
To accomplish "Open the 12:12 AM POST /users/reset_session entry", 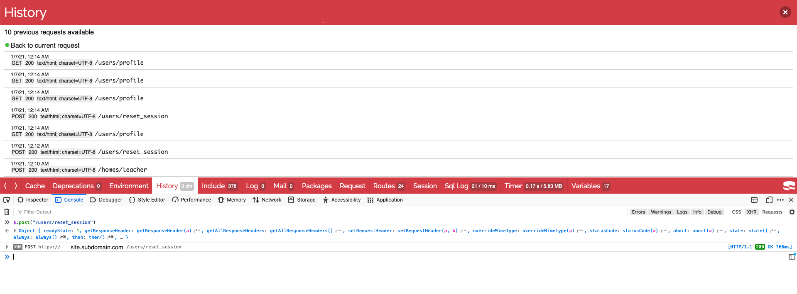I will 399,149.
